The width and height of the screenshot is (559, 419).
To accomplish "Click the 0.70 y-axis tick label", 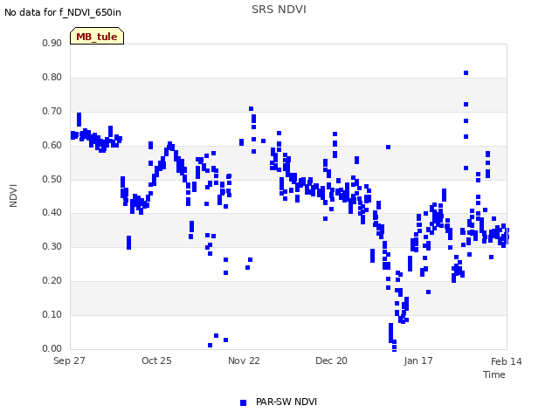I will coord(52,111).
